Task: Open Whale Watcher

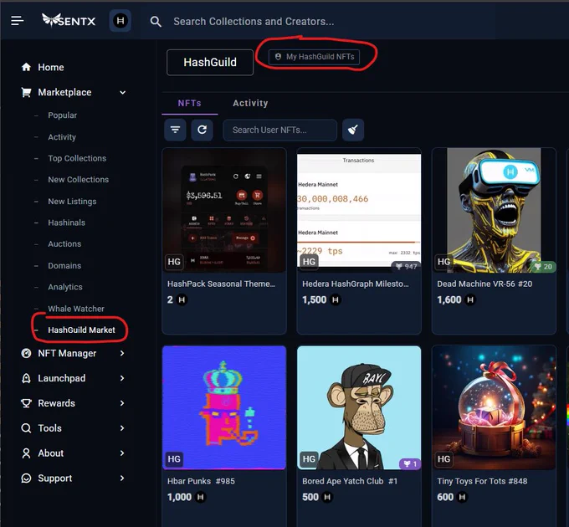Action: pos(76,309)
